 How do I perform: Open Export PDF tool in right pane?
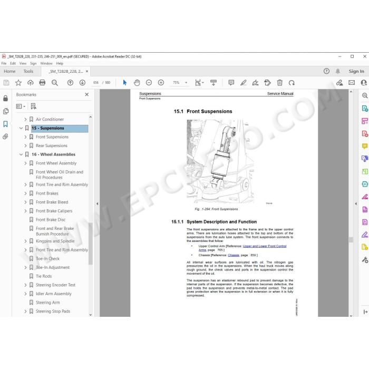tap(365, 109)
